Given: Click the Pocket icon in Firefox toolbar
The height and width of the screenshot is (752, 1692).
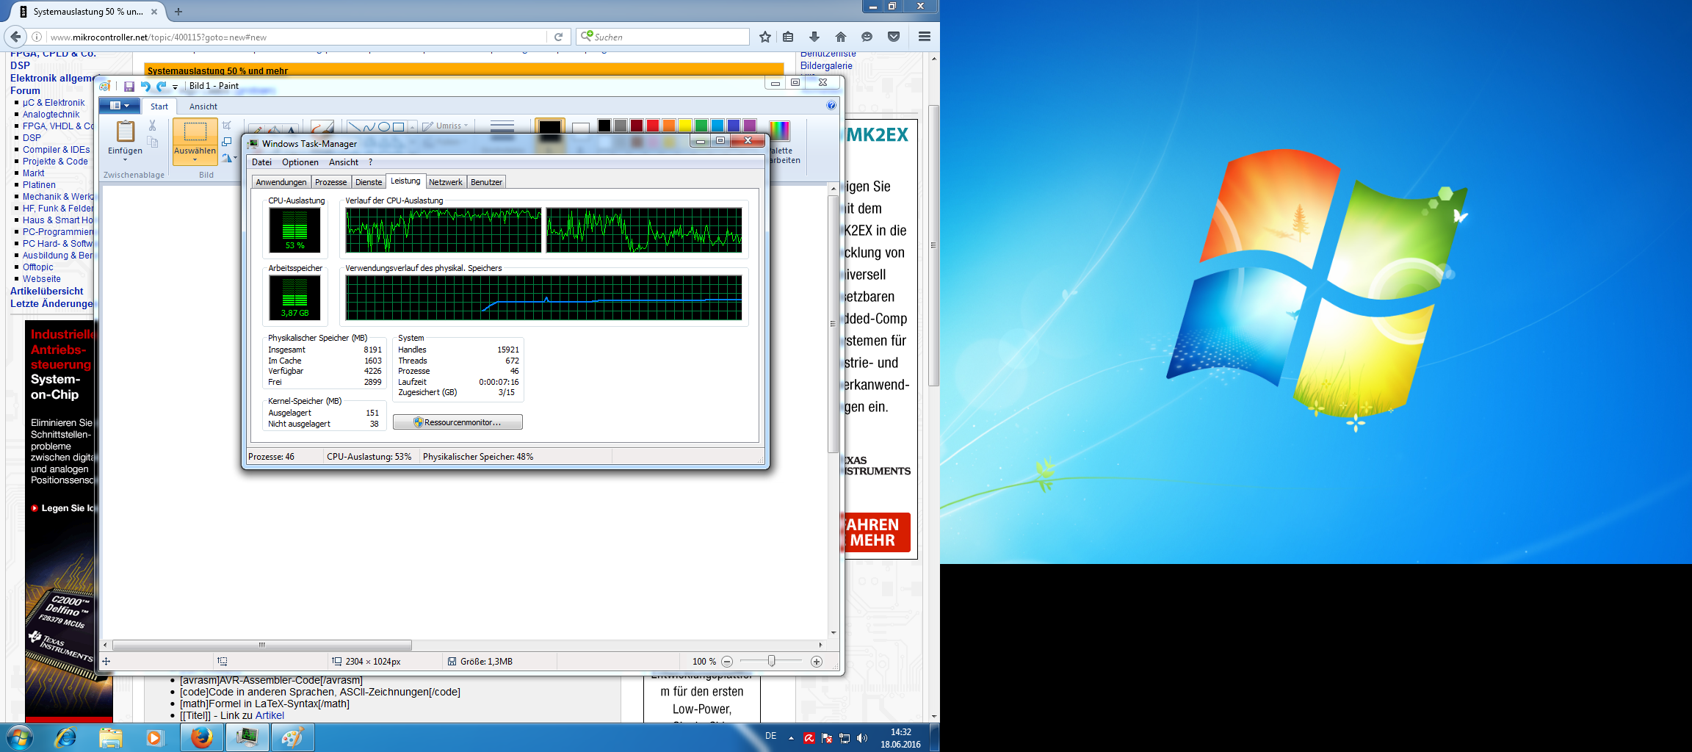Looking at the screenshot, I should (x=894, y=37).
